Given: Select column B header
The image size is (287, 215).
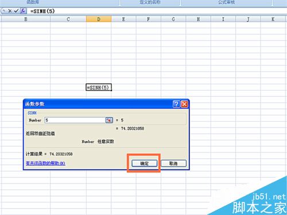Looking at the screenshot, I should coord(26,19).
